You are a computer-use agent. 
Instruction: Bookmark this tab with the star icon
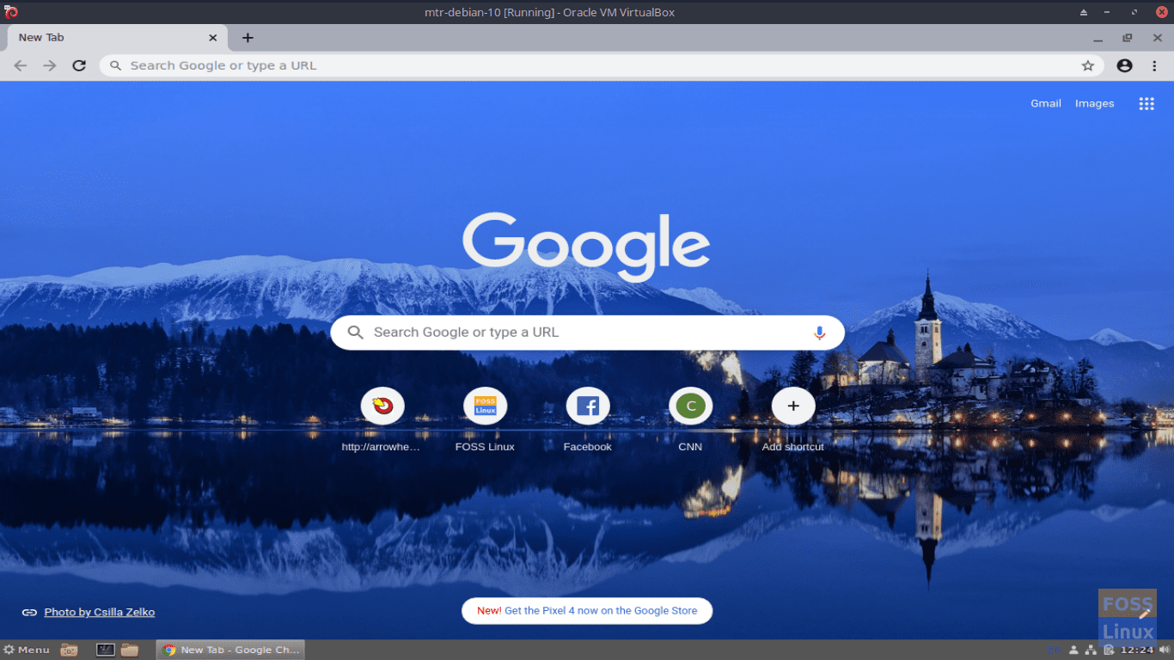click(x=1088, y=65)
